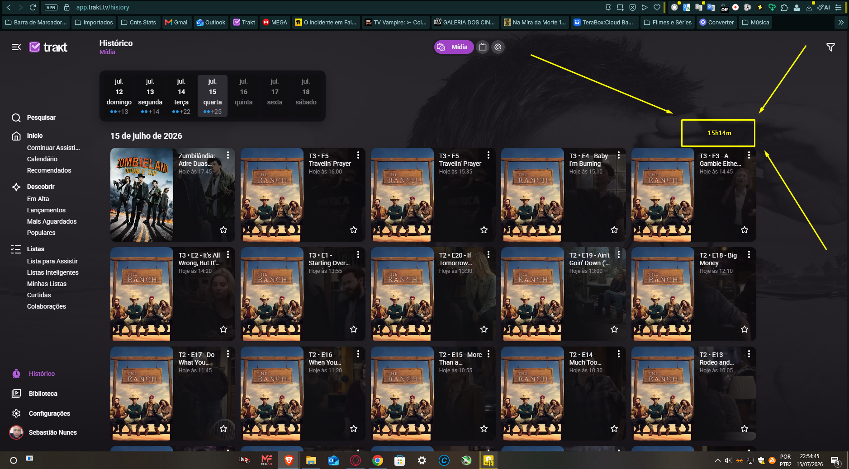This screenshot has width=849, height=469.
Task: Collapse the Trakt sidebar menu
Action: [x=16, y=47]
